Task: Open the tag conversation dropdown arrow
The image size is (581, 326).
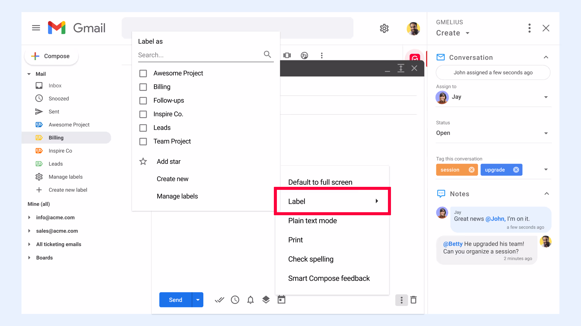Action: tap(546, 170)
